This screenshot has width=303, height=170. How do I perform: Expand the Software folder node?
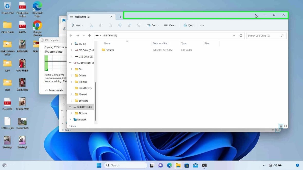[x=71, y=101]
